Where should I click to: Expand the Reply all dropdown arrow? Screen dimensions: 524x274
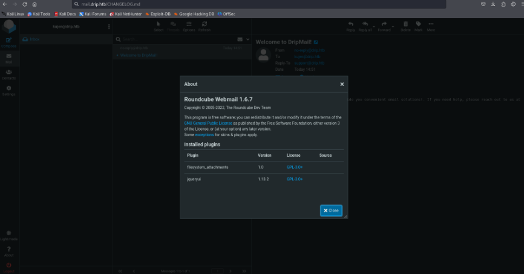[x=373, y=25]
